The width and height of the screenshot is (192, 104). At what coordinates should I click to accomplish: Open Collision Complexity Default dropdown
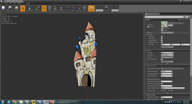coord(166,71)
